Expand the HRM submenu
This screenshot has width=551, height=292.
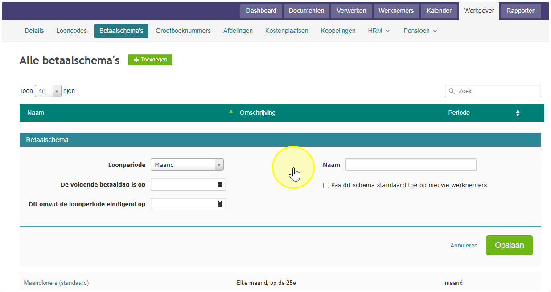pos(379,31)
